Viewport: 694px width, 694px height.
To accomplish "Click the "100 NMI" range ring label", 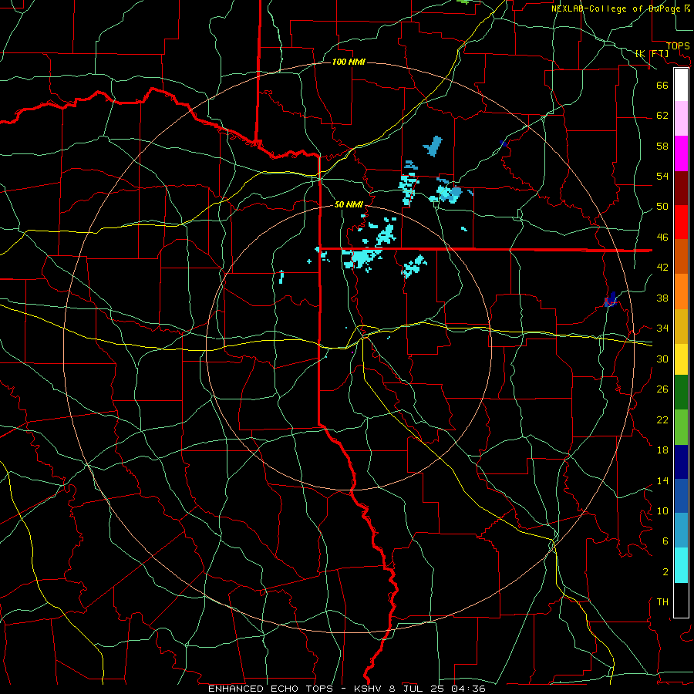I will click(349, 62).
